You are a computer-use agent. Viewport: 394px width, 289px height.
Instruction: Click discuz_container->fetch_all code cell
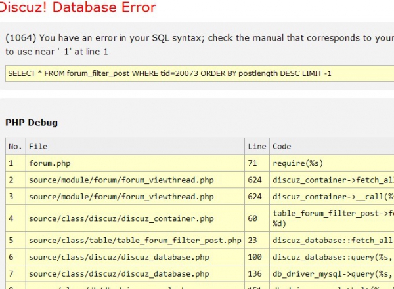tap(332, 180)
